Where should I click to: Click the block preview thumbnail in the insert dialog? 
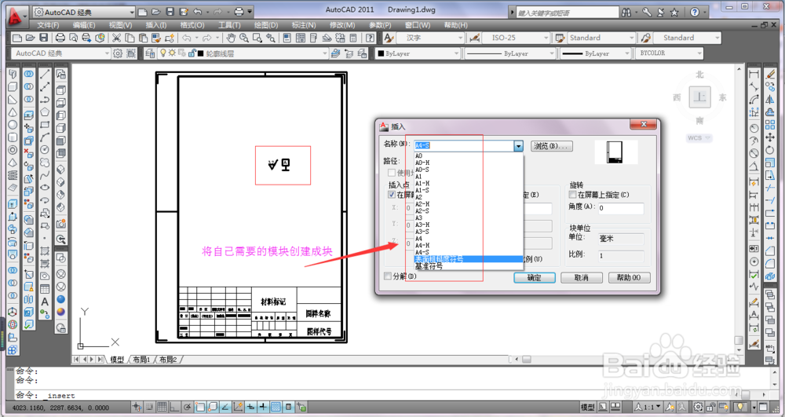[x=615, y=152]
